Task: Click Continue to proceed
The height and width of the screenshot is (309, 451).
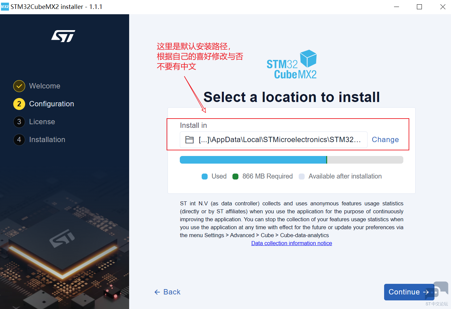Action: click(409, 292)
